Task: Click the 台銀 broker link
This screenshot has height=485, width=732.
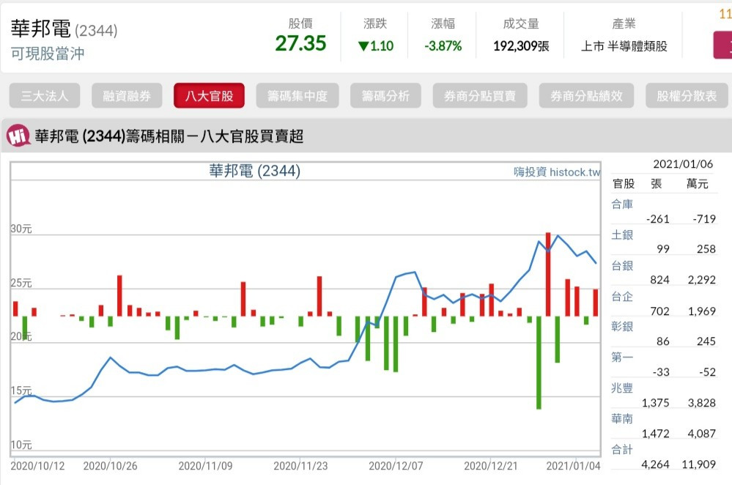Action: click(622, 266)
